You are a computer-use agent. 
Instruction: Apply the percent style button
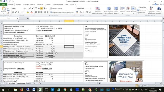coord(81,12)
